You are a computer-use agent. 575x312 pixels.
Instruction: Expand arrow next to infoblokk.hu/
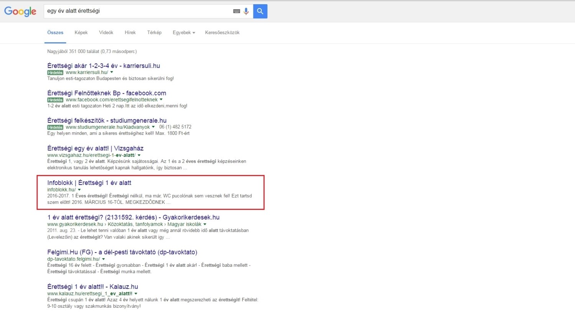[x=79, y=190]
